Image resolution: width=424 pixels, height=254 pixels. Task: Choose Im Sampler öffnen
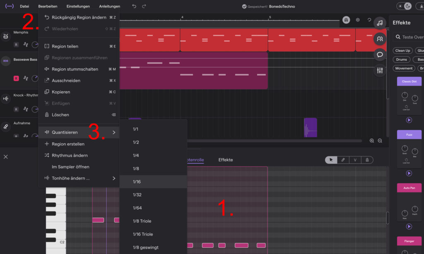tap(79, 167)
